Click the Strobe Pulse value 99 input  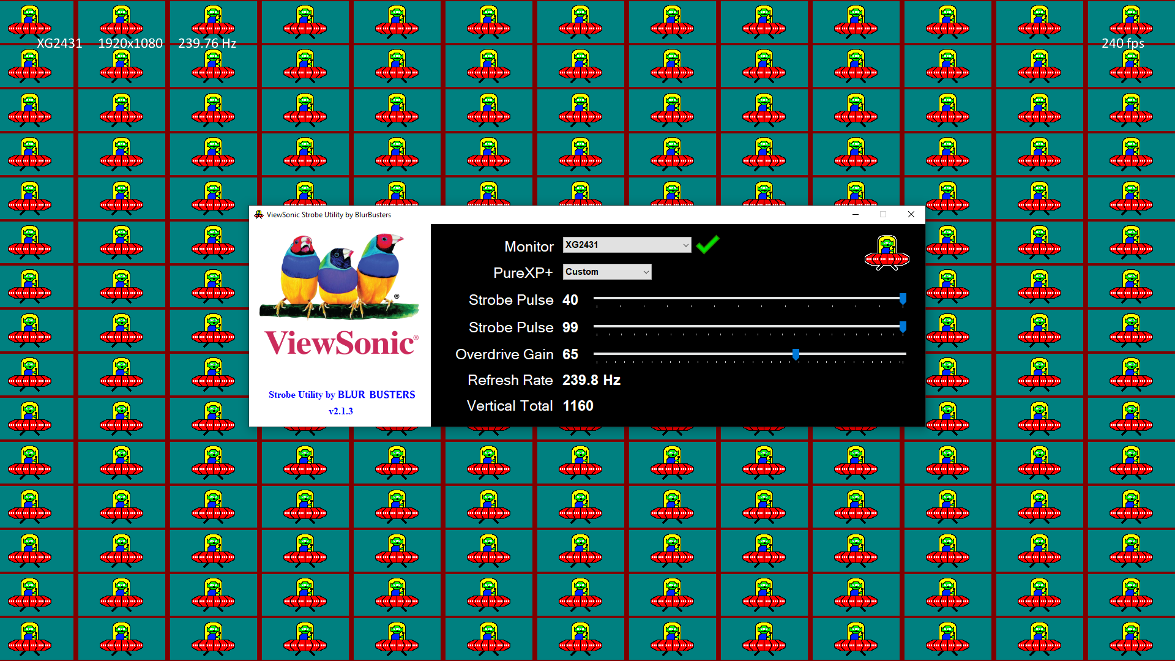click(x=572, y=327)
